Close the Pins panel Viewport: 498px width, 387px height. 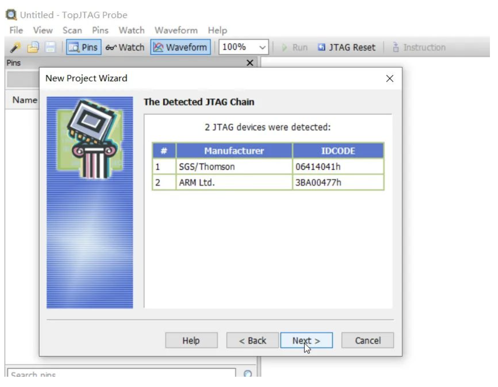250,63
